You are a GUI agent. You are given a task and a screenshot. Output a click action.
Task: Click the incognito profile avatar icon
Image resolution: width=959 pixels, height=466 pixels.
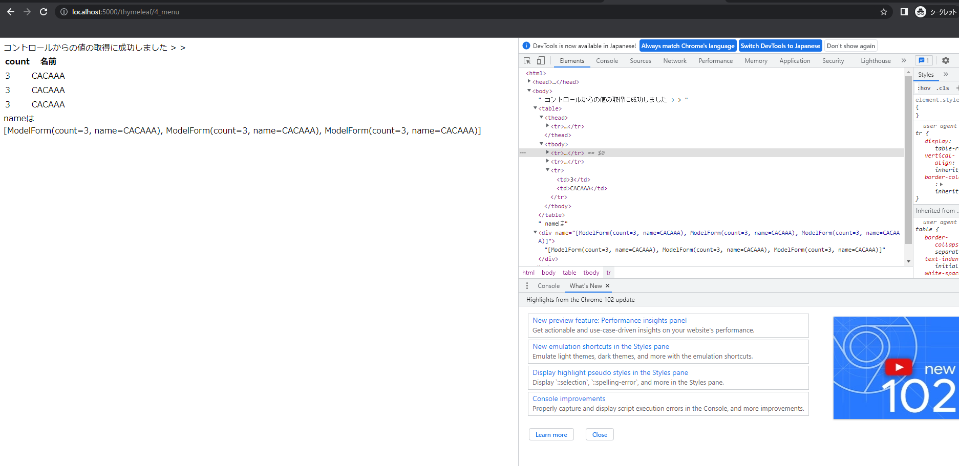[920, 11]
